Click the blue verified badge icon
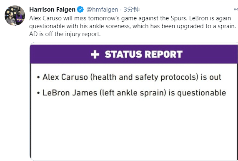238x161 pixels. point(80,10)
